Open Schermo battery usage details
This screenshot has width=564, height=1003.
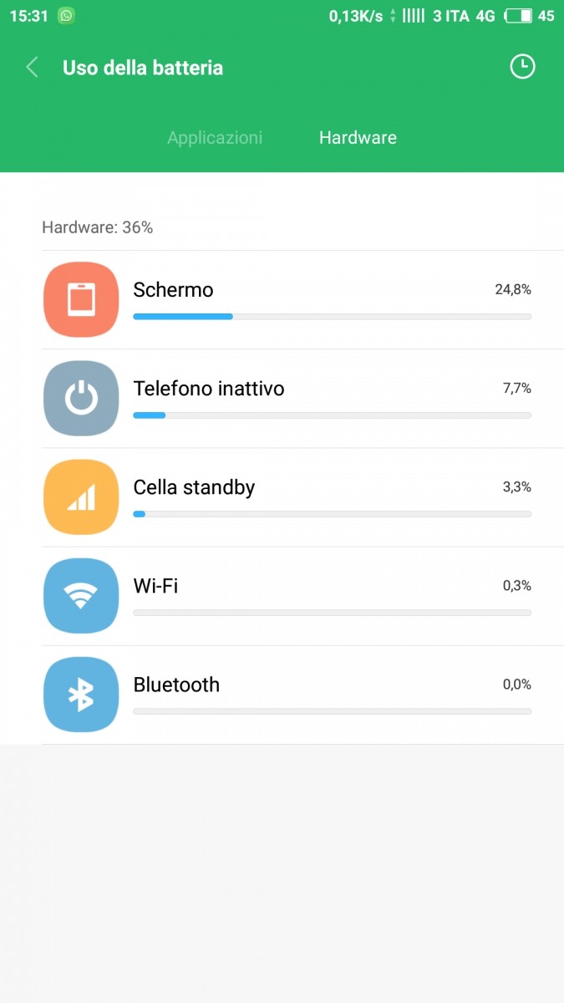click(173, 290)
